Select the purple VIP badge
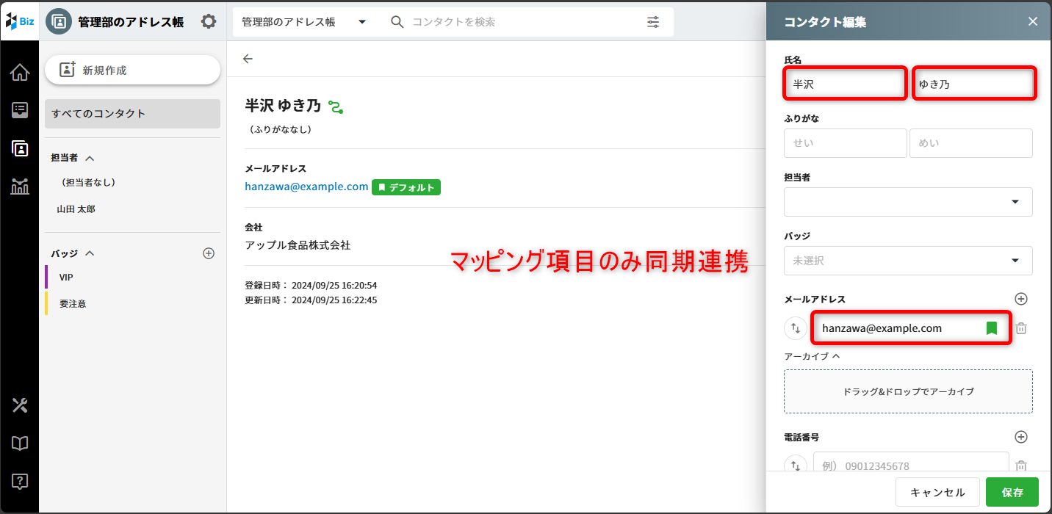 click(66, 278)
